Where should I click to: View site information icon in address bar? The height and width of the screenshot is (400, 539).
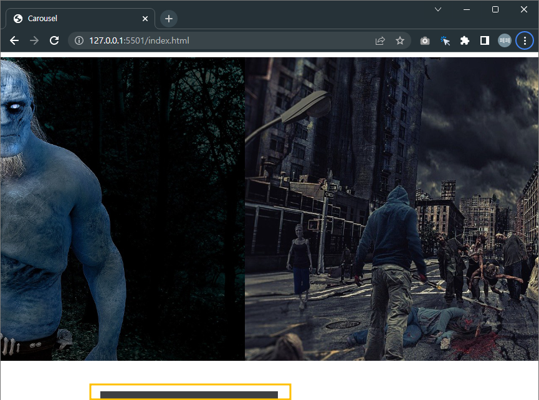pos(79,40)
